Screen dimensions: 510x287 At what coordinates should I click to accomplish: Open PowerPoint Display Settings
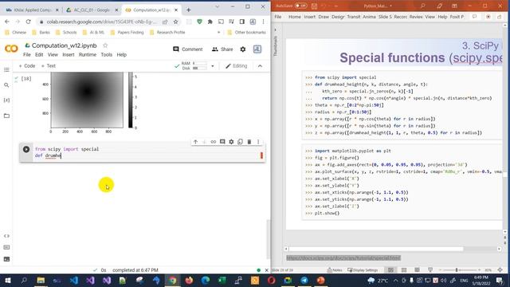tap(363, 270)
